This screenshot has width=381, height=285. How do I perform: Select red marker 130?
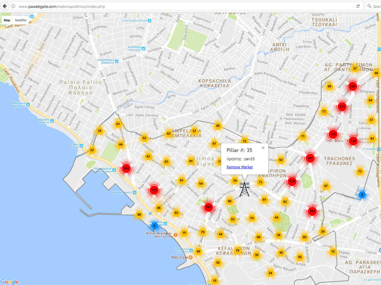[353, 141]
